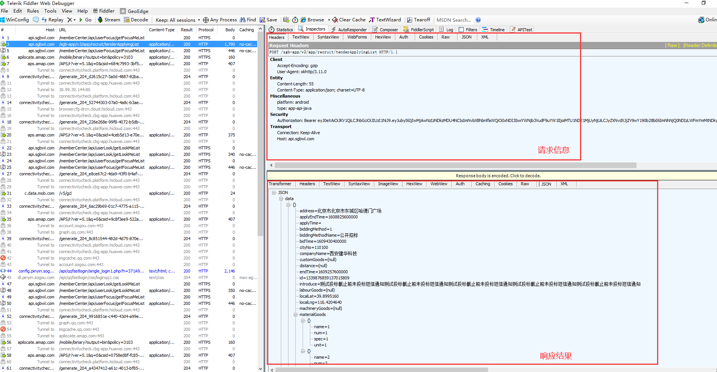The height and width of the screenshot is (372, 717).
Task: Select session 44 config.pinyin.sogou row
Action: point(129,271)
